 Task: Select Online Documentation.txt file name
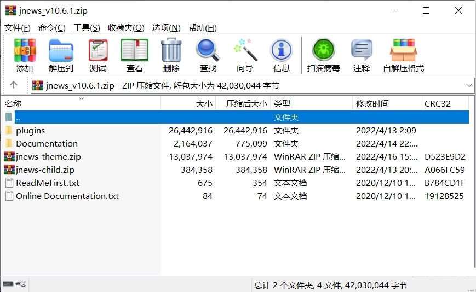pyautogui.click(x=67, y=196)
